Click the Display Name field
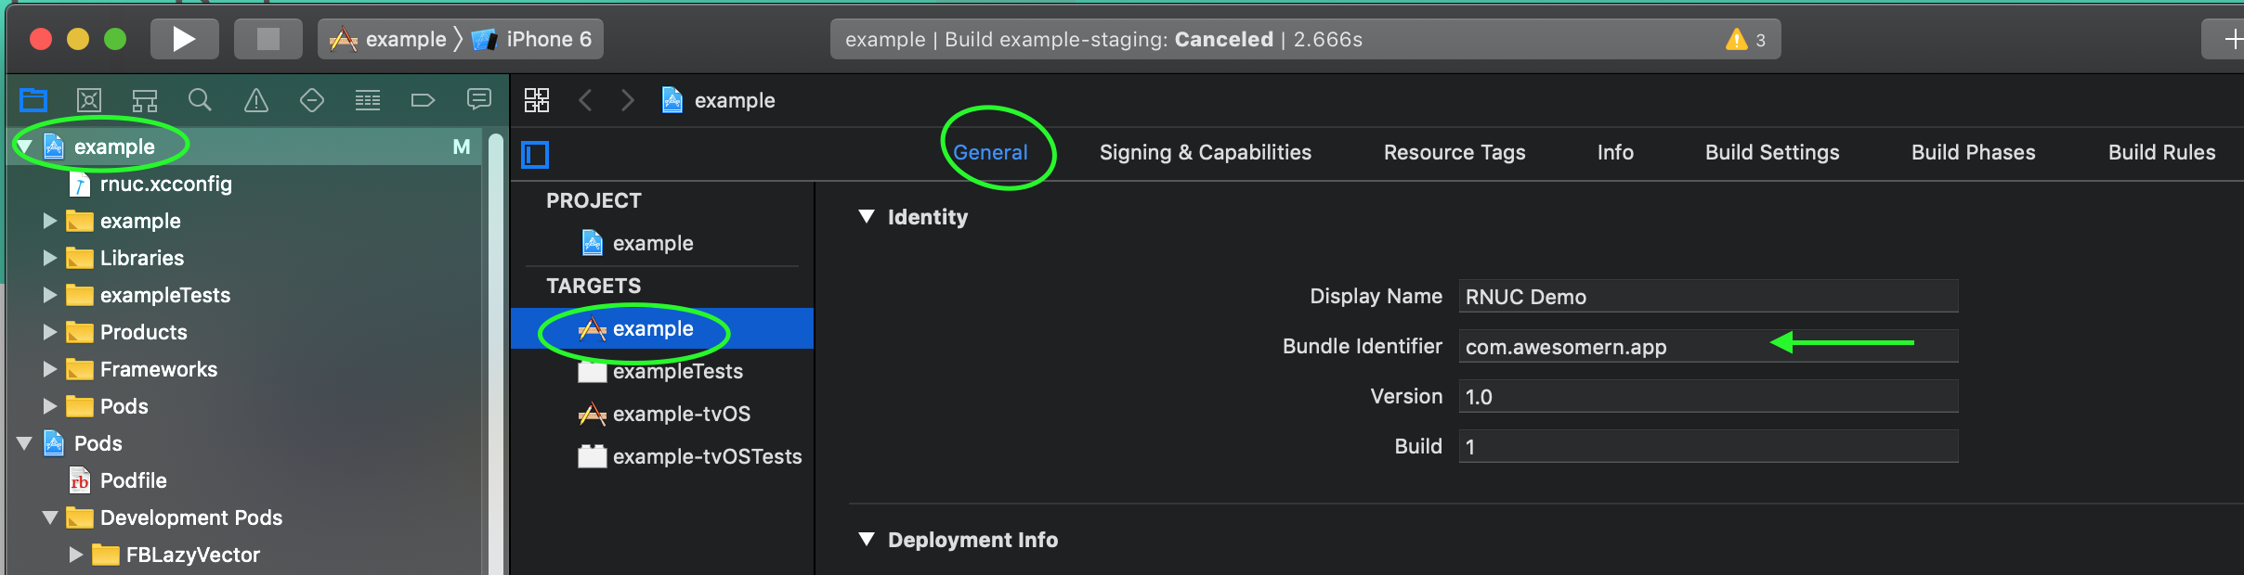The image size is (2244, 575). tap(1708, 296)
